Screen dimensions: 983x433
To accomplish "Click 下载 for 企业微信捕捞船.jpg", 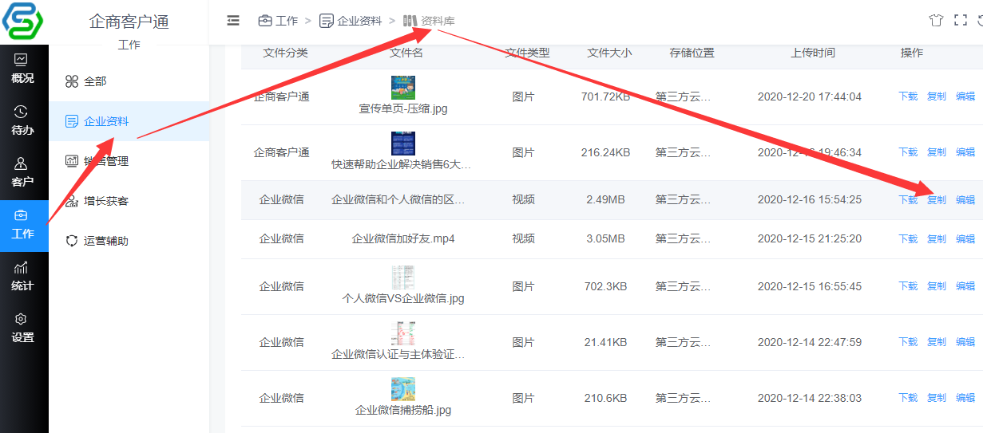I will 908,398.
